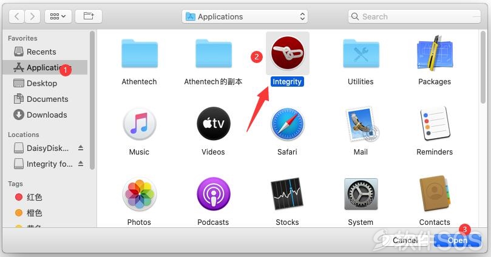The image size is (491, 257).
Task: Select the Mail stamp icon
Action: pos(362,124)
